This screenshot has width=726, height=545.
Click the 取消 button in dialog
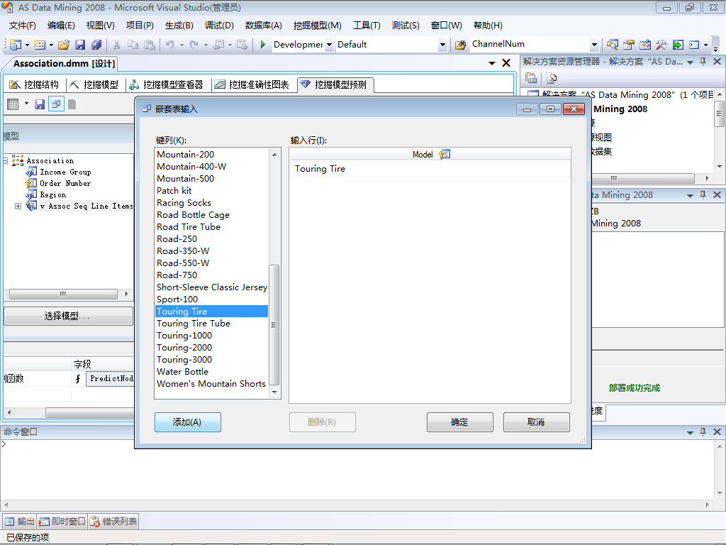pyautogui.click(x=536, y=422)
